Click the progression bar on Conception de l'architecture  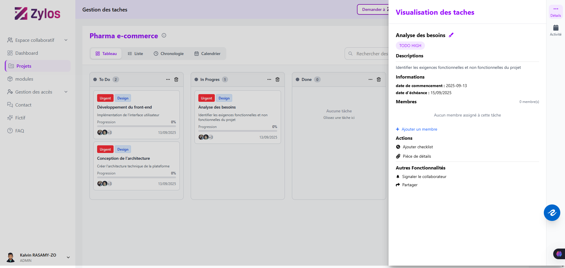pyautogui.click(x=136, y=177)
